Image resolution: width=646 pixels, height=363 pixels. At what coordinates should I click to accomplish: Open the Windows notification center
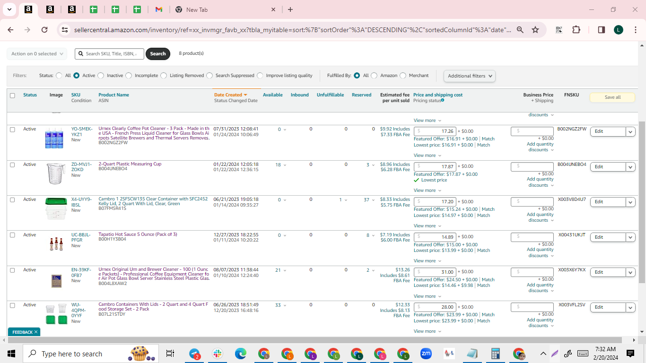(630, 354)
